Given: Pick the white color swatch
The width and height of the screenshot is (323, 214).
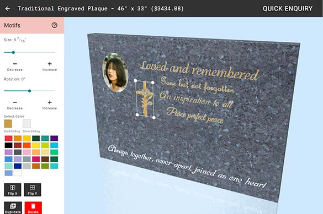Looking at the screenshot, I should point(18,173).
